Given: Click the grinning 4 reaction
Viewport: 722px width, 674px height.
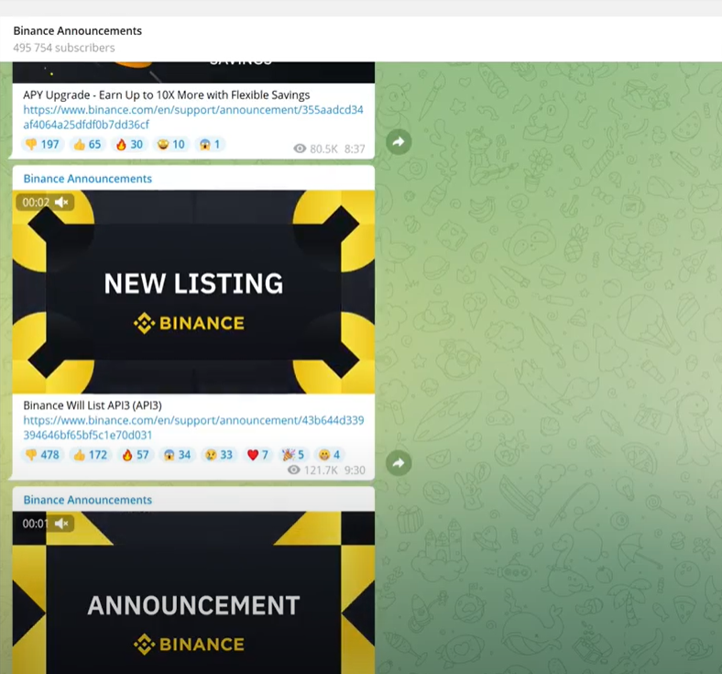Looking at the screenshot, I should pyautogui.click(x=329, y=455).
